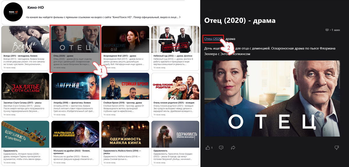The height and width of the screenshot is (167, 349).
Task: Select title 'Небесный суд (2012) — драма, фэнтези'
Action: tap(173, 56)
